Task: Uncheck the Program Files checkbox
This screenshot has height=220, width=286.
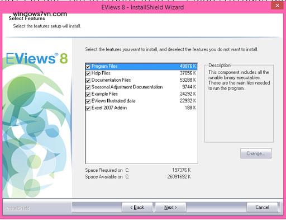Action: [x=88, y=67]
